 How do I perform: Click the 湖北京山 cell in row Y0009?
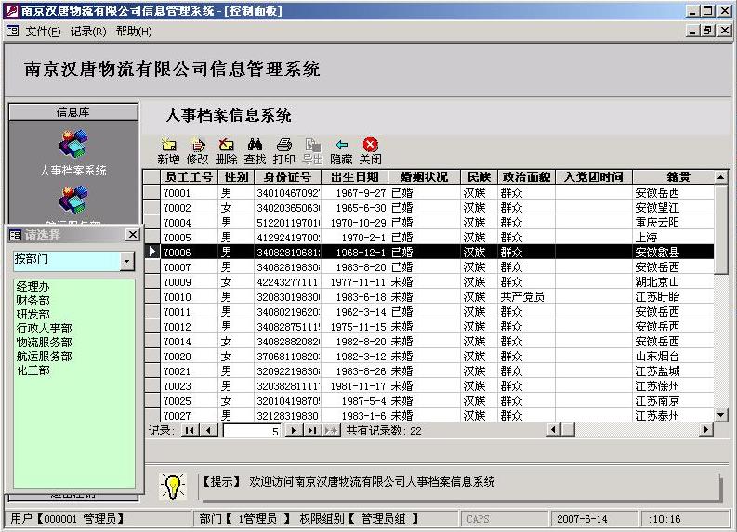pos(674,281)
